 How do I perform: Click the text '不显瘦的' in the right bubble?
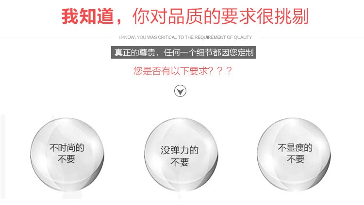(x=295, y=148)
